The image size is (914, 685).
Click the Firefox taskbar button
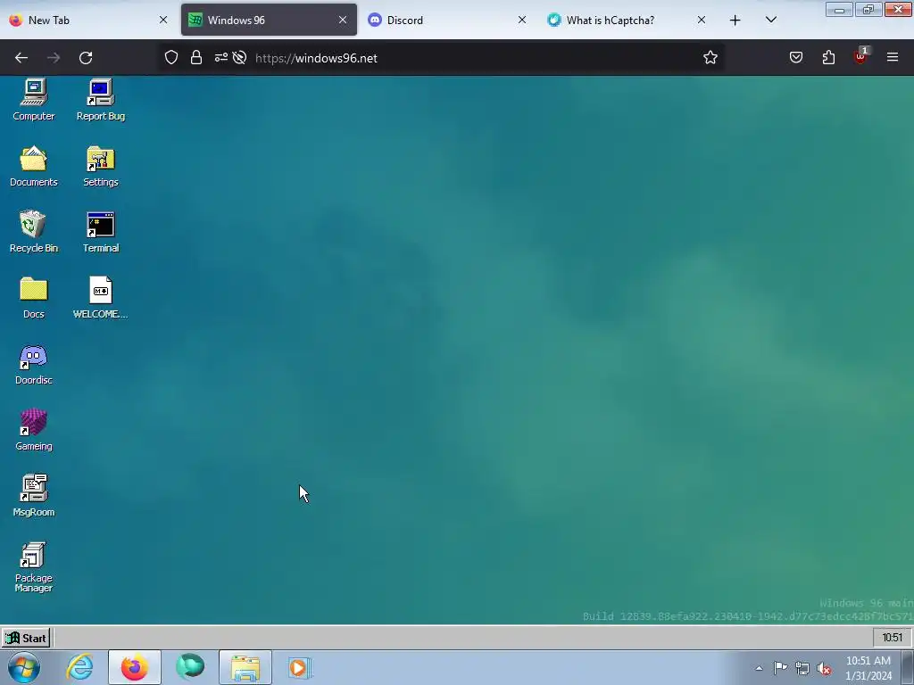(134, 667)
